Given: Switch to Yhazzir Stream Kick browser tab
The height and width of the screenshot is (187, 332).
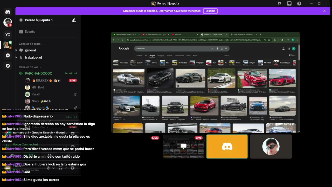Looking at the screenshot, I should coord(126,35).
